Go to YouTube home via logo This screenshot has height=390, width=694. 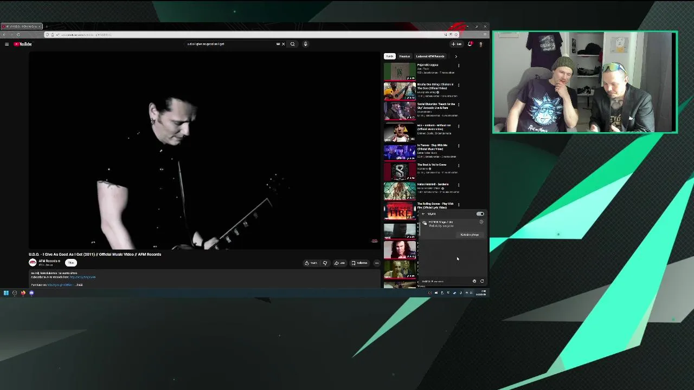[x=23, y=44]
